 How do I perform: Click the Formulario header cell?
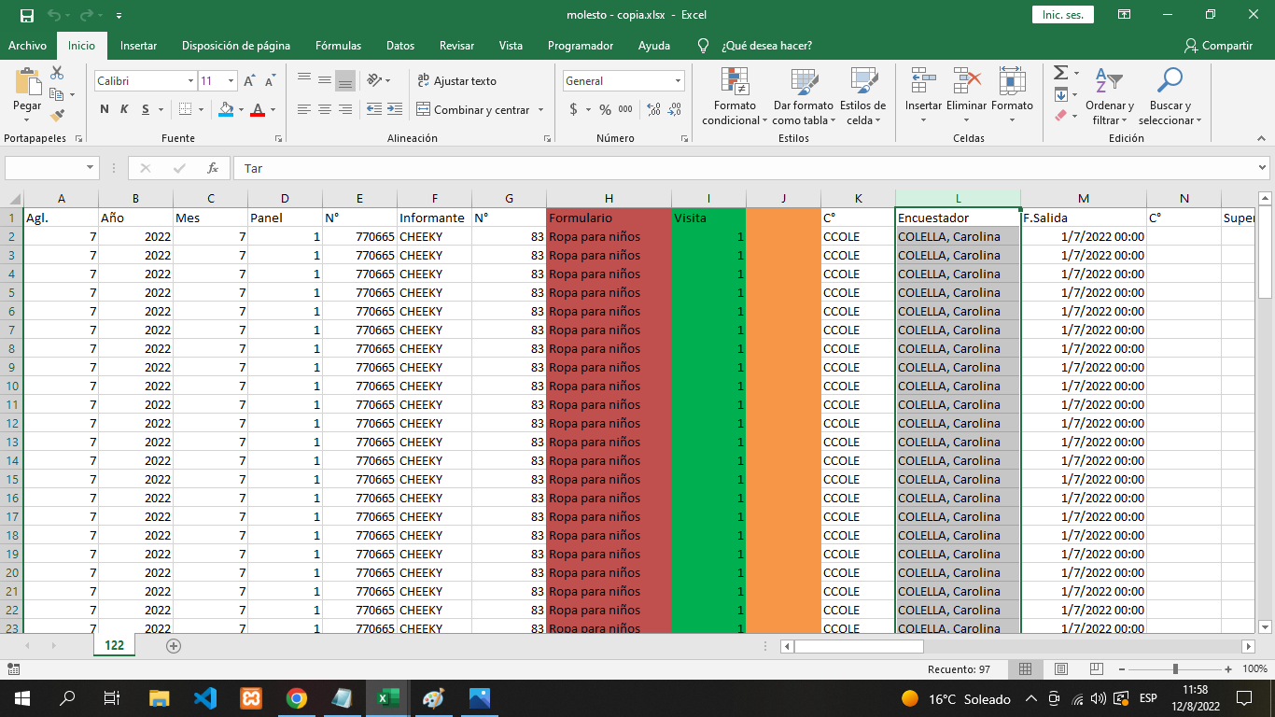click(x=609, y=218)
